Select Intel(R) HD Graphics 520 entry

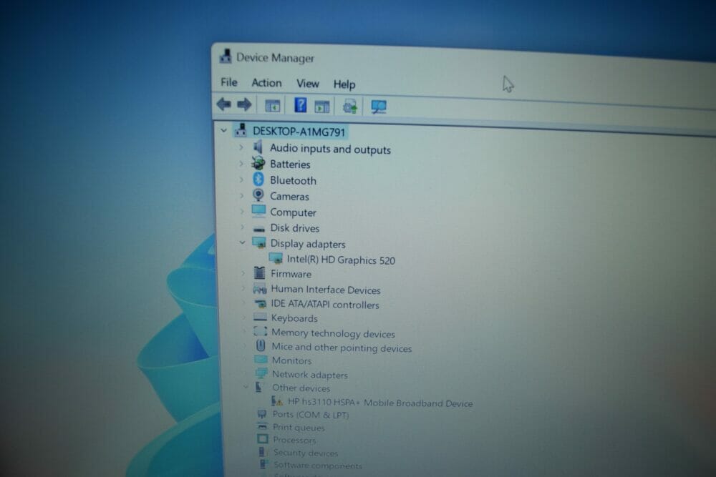click(x=341, y=260)
